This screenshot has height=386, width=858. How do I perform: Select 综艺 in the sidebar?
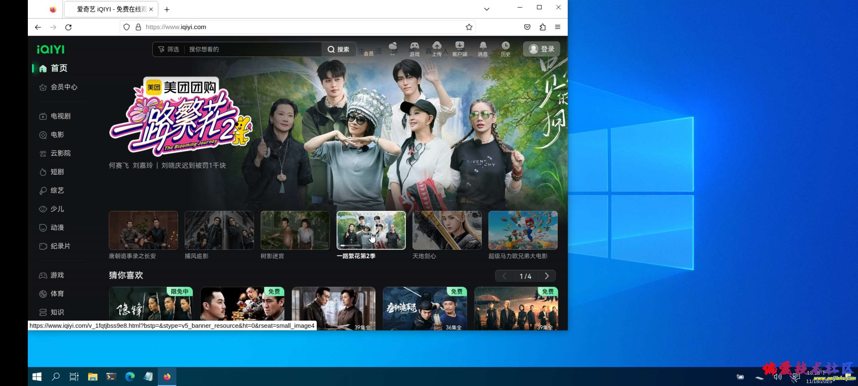pos(57,190)
